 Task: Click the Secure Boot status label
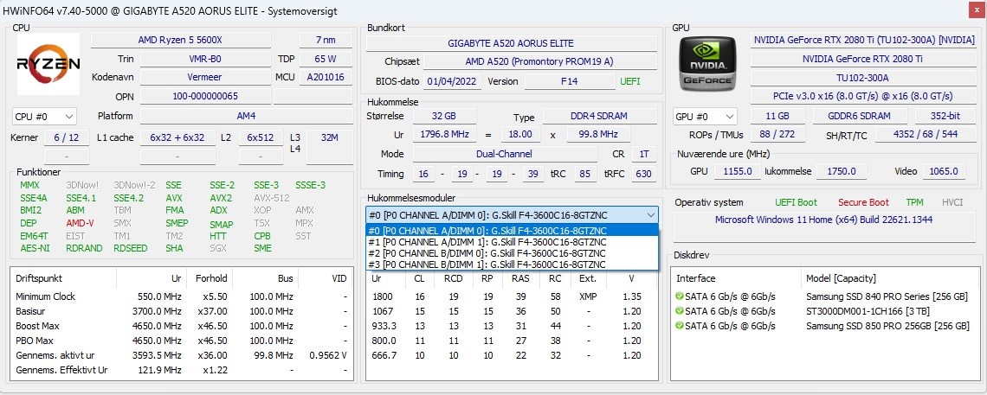(863, 202)
